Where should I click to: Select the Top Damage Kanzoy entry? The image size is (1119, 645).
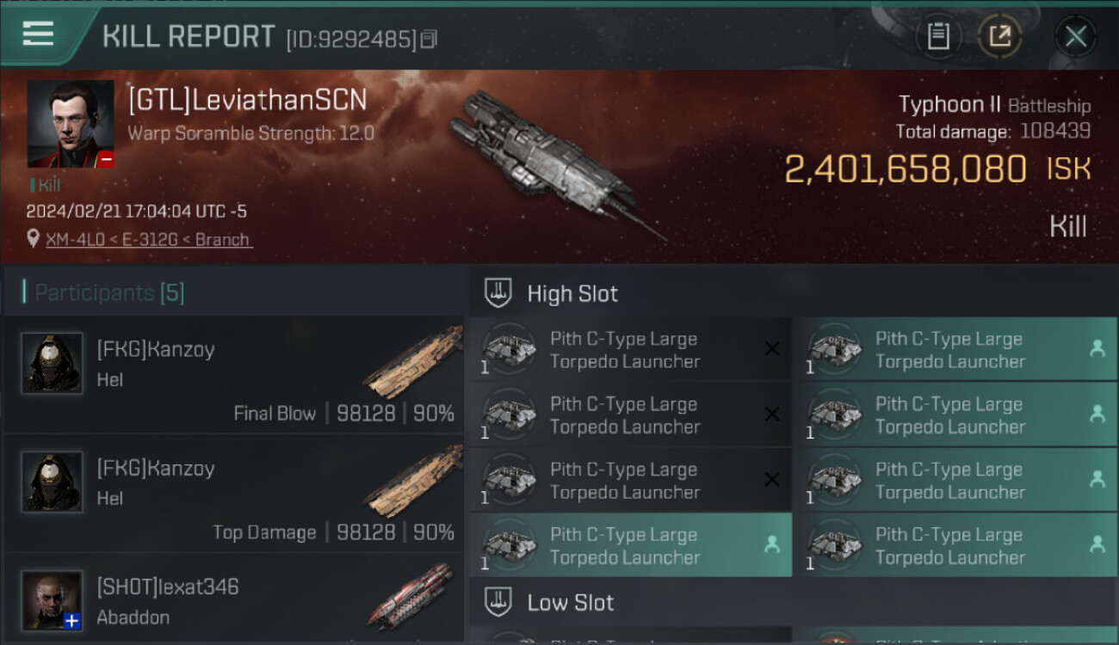(x=234, y=494)
